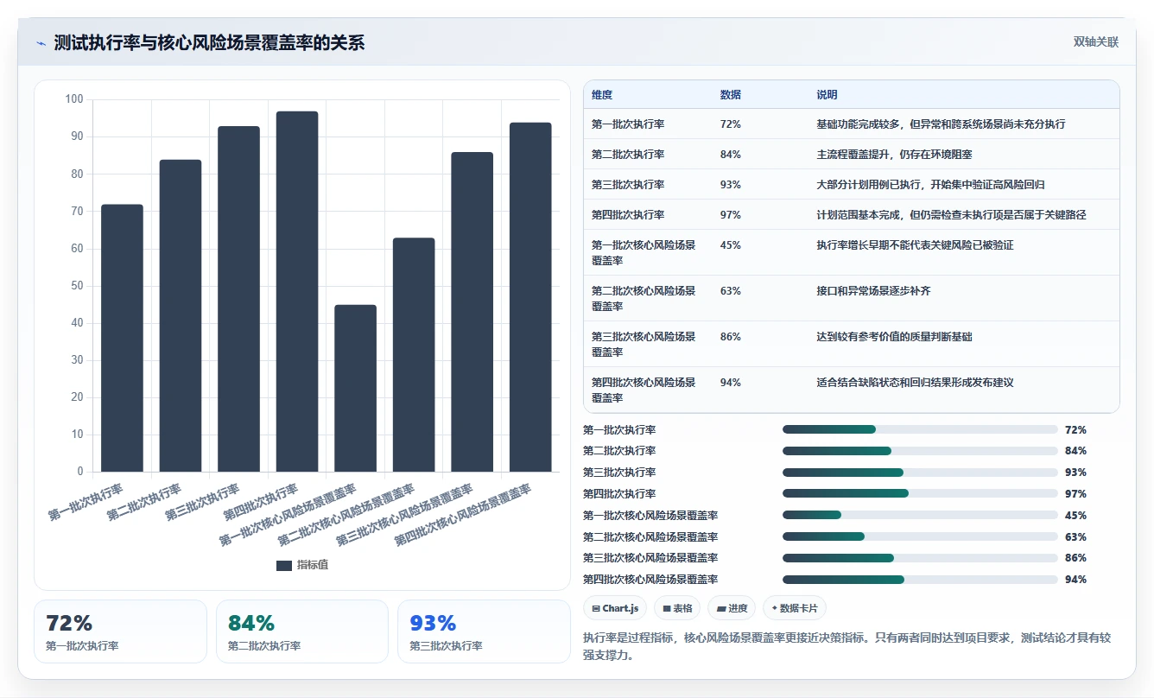This screenshot has width=1154, height=698.
Task: Click the panel title 测试执行率与核心风险场景覆盖率的关系
Action: (209, 42)
